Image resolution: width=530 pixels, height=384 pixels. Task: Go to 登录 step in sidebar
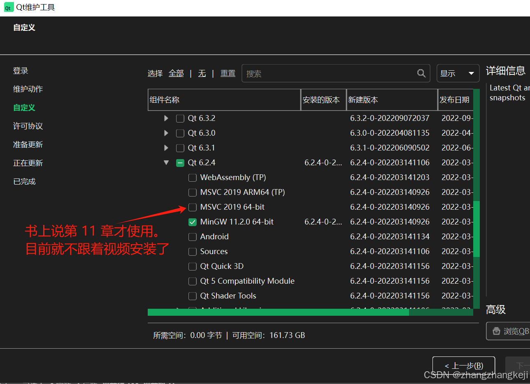(21, 71)
